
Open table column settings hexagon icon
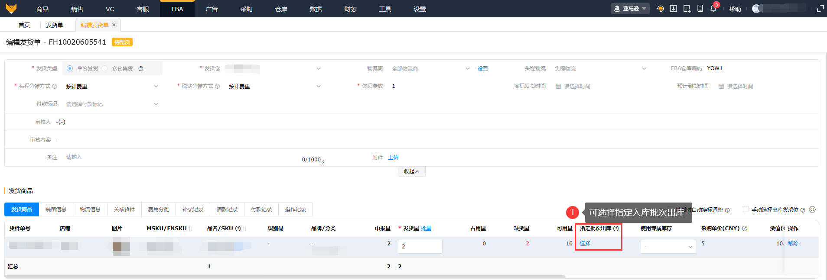tap(812, 209)
